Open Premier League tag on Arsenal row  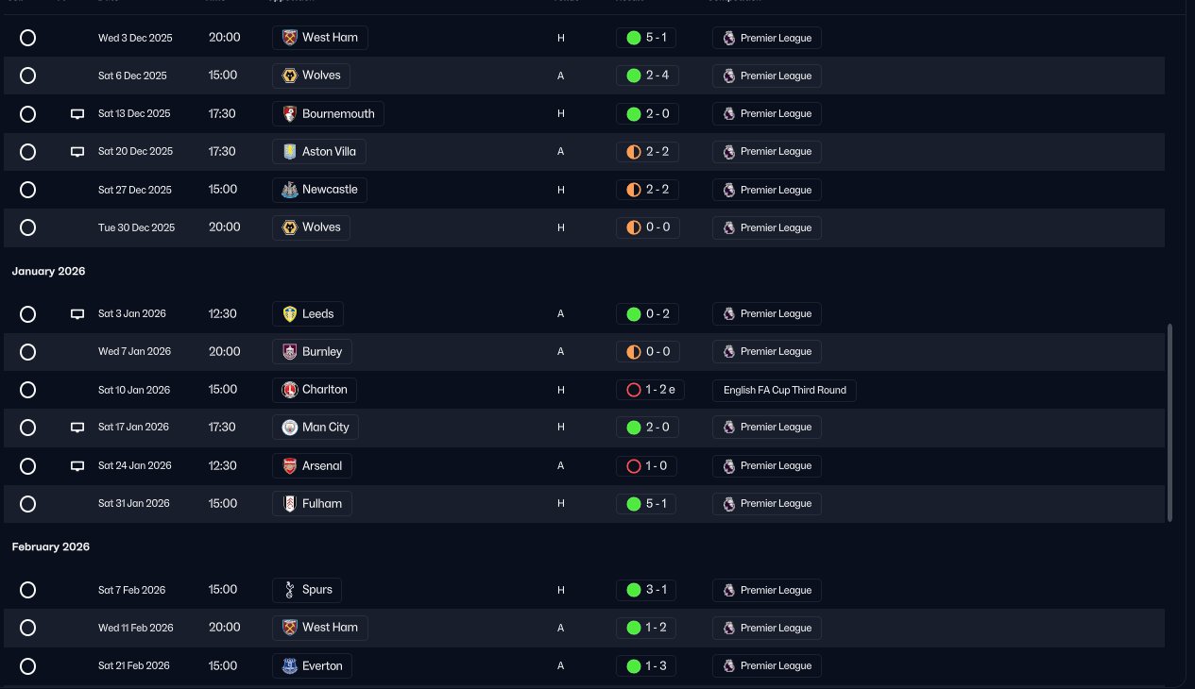[766, 465]
